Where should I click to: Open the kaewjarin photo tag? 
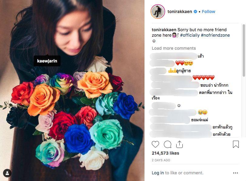coord(47,61)
